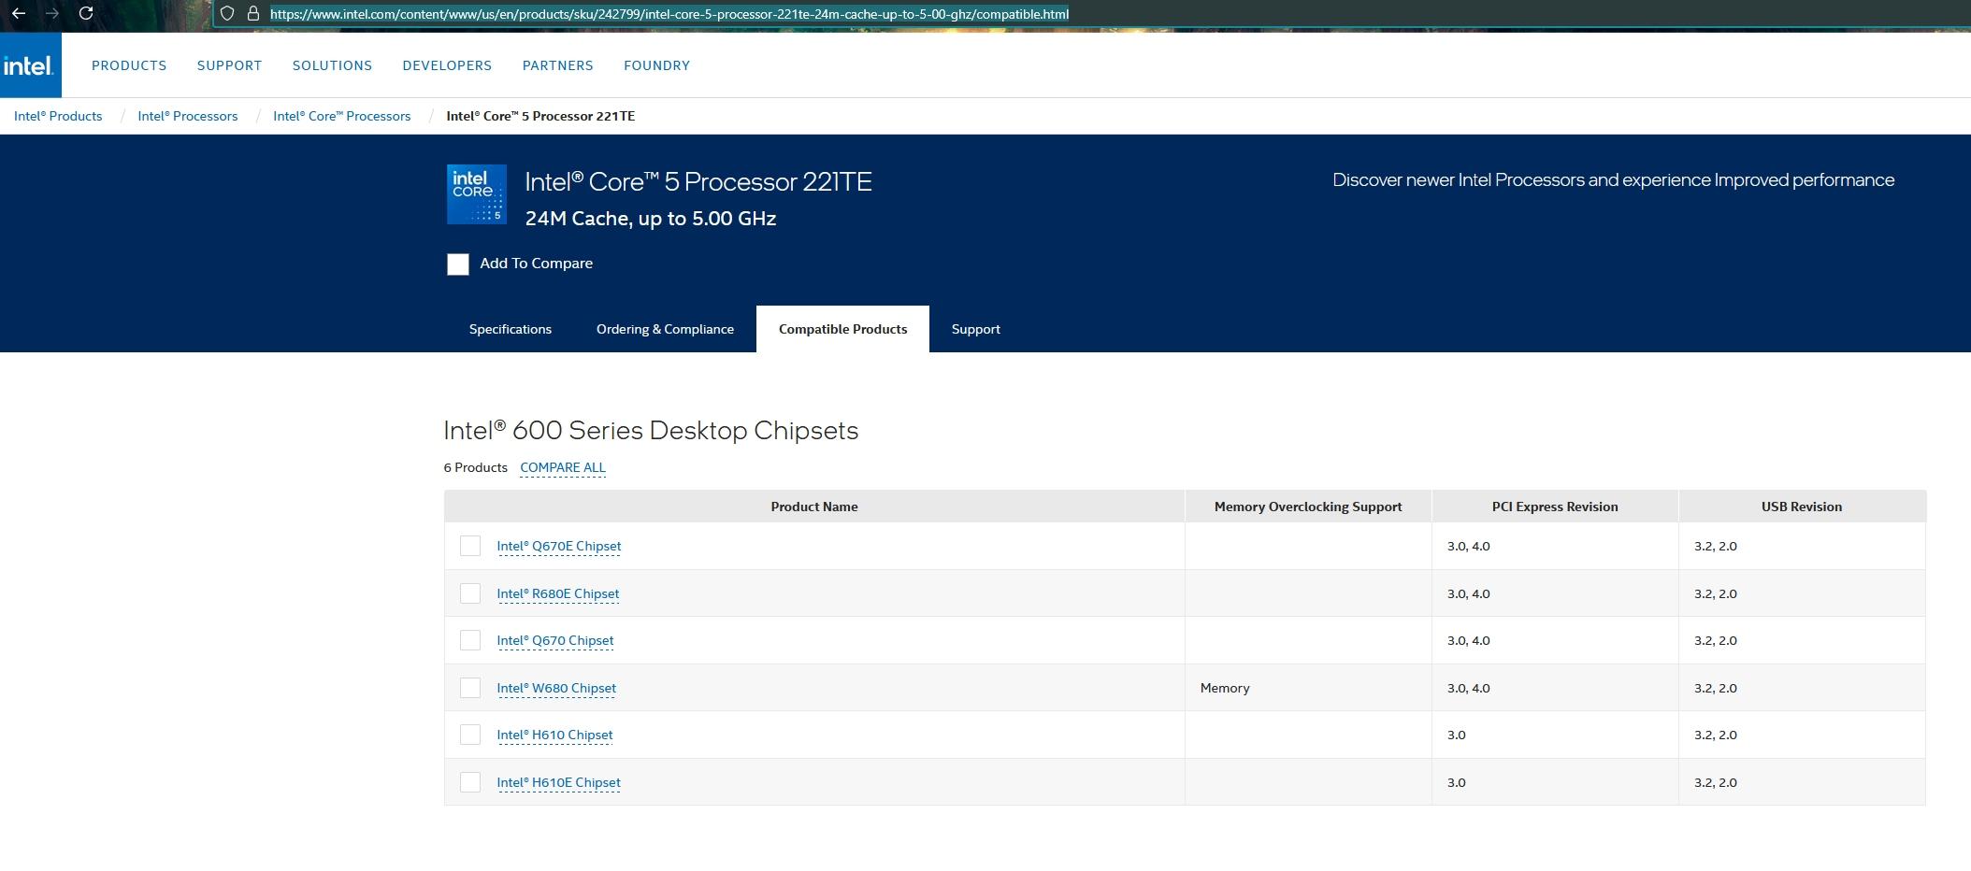Click the Intel logo home icon
1971x871 pixels.
pos(30,65)
